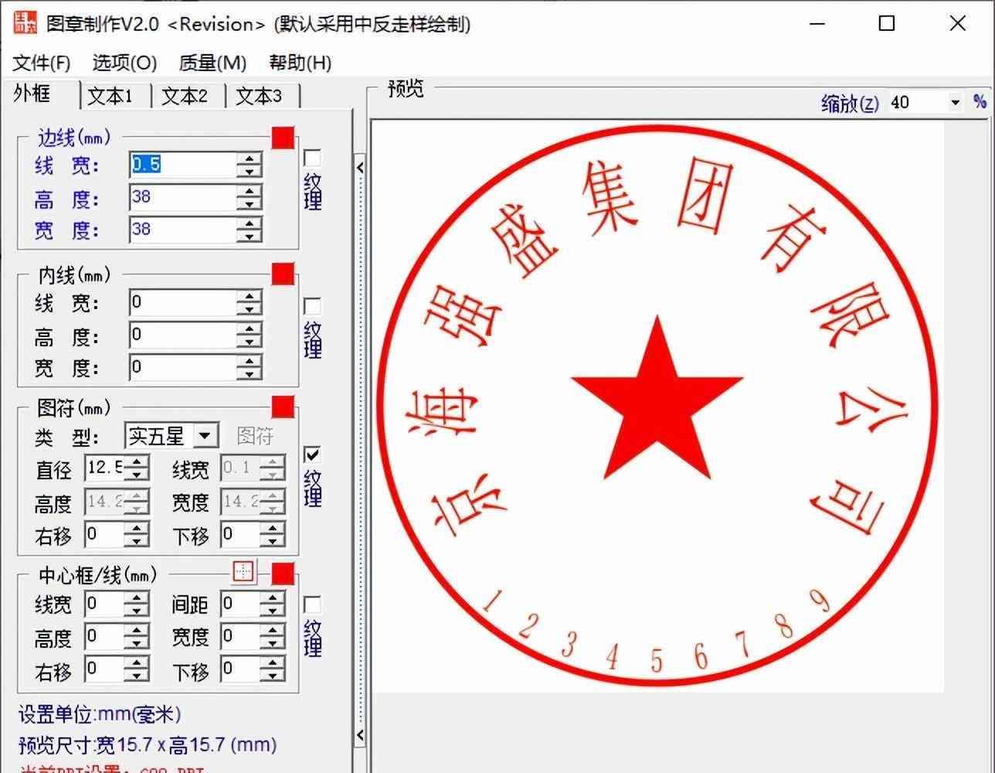Uncheck the 图符 纹理 checkbox
995x773 pixels.
312,455
